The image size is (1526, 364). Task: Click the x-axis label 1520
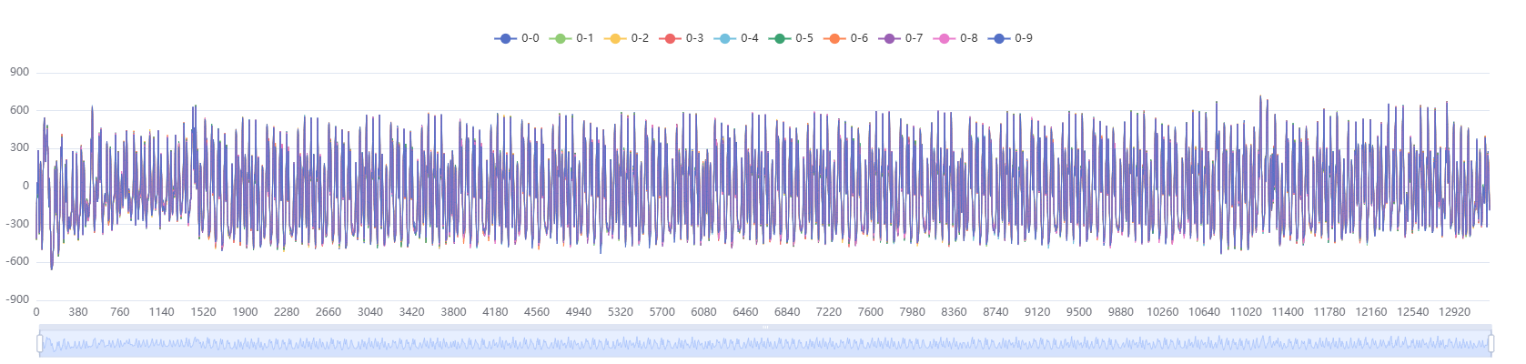pyautogui.click(x=203, y=312)
